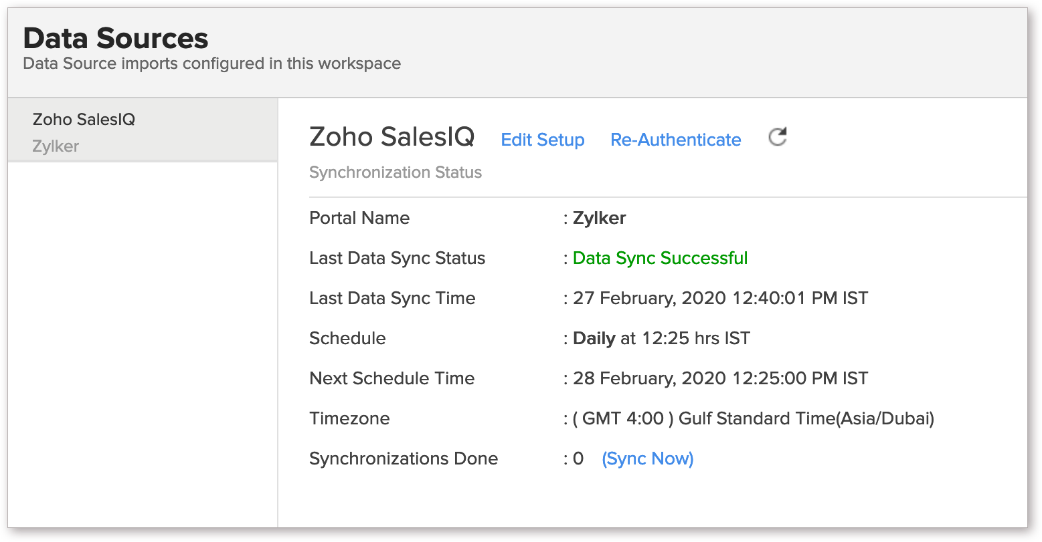Click the Gulf Standard Time timezone value

(x=753, y=418)
